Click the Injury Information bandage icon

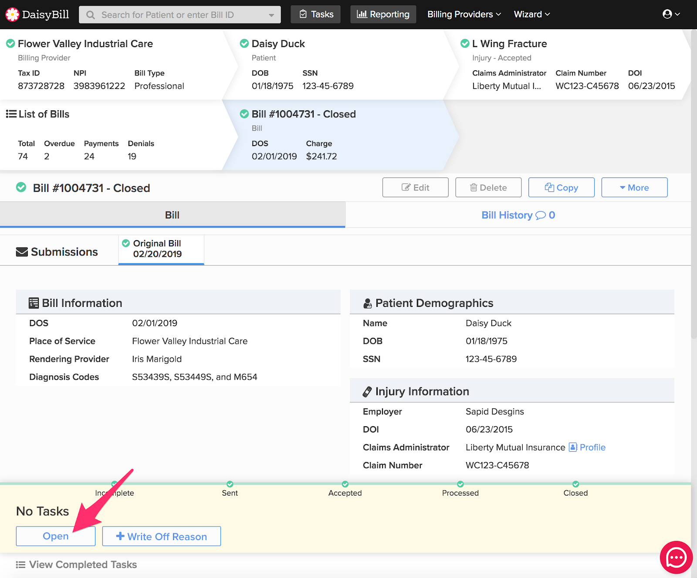(x=367, y=392)
